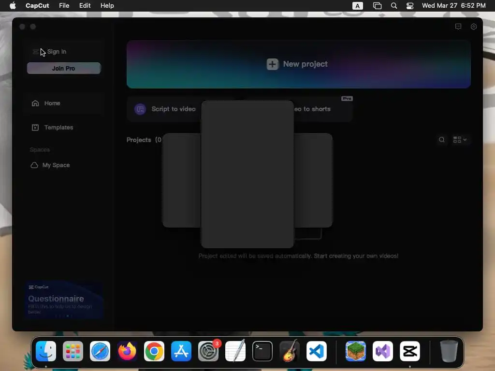
Task: Open the Questionnaire banner
Action: pyautogui.click(x=64, y=300)
